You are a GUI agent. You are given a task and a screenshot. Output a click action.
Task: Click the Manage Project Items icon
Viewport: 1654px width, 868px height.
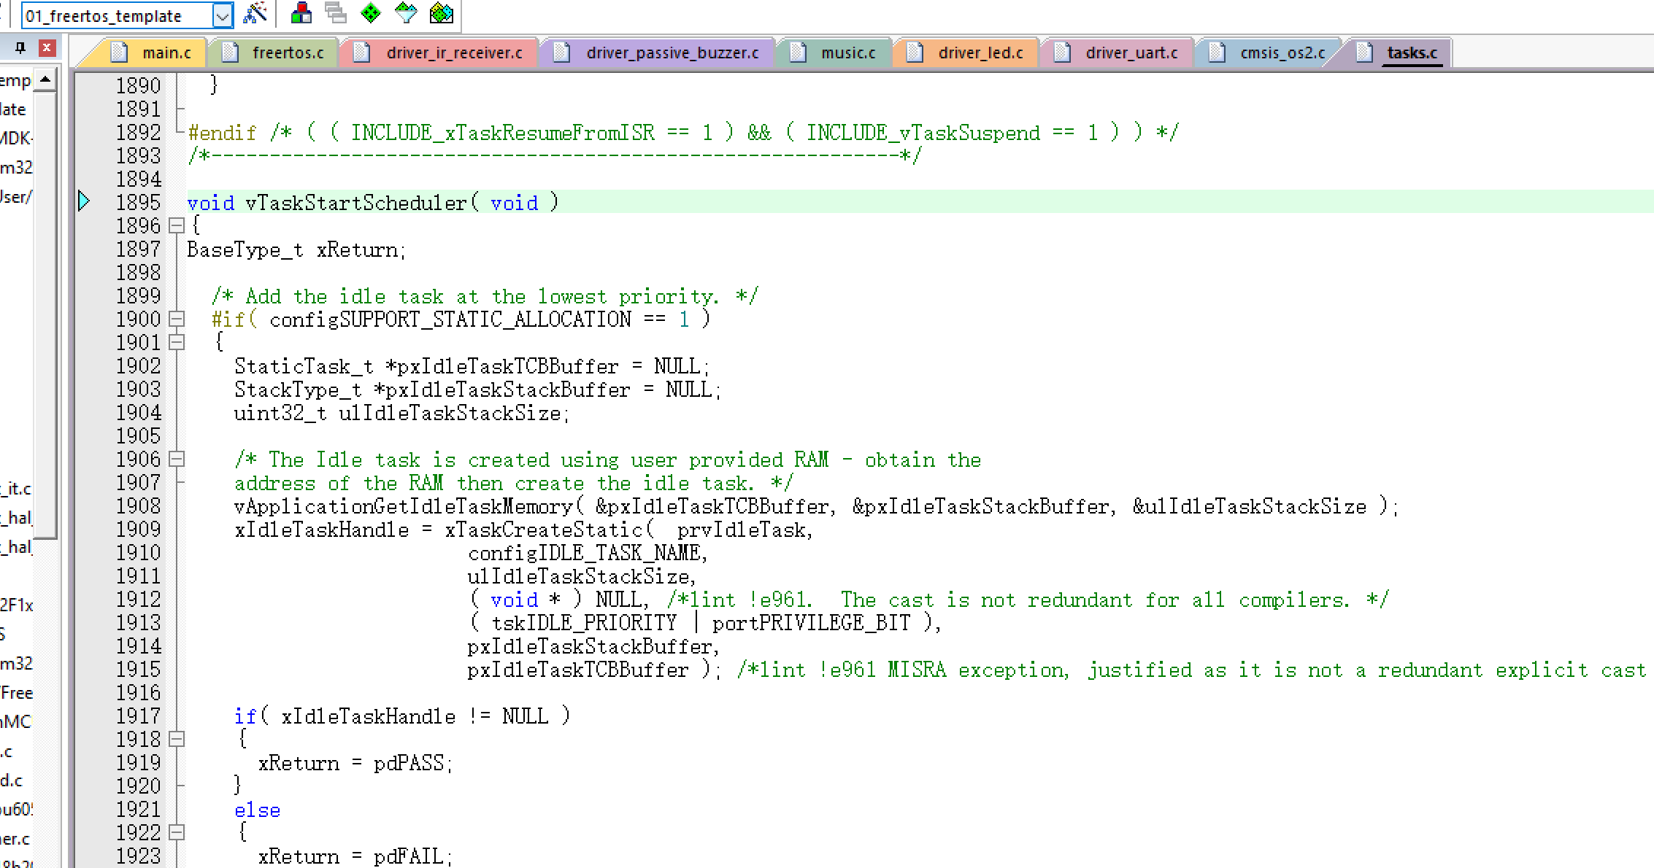301,13
